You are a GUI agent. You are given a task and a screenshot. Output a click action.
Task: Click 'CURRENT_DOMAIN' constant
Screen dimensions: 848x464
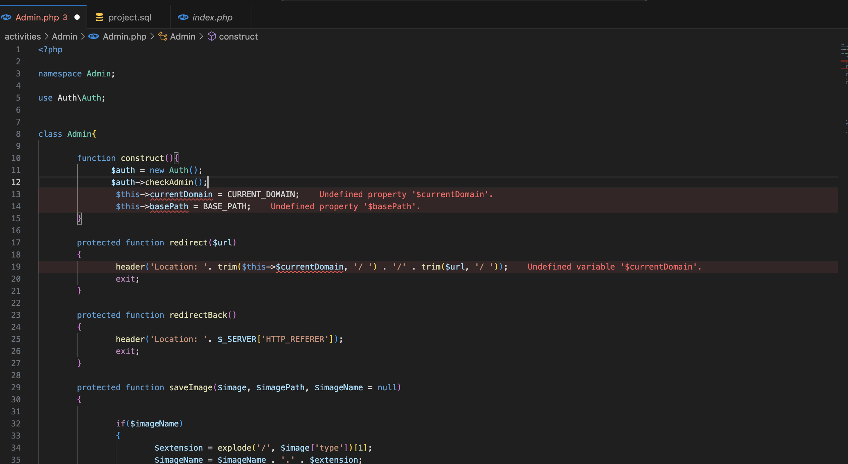(x=261, y=194)
